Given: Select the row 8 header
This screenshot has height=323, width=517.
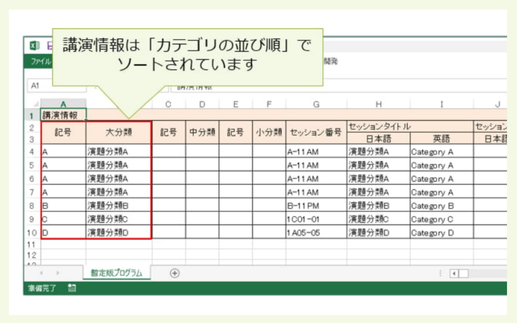Looking at the screenshot, I should coord(33,205).
